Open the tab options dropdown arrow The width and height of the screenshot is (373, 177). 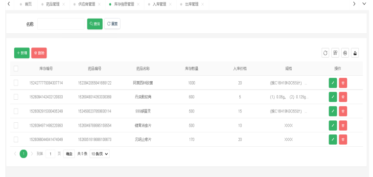364,4
